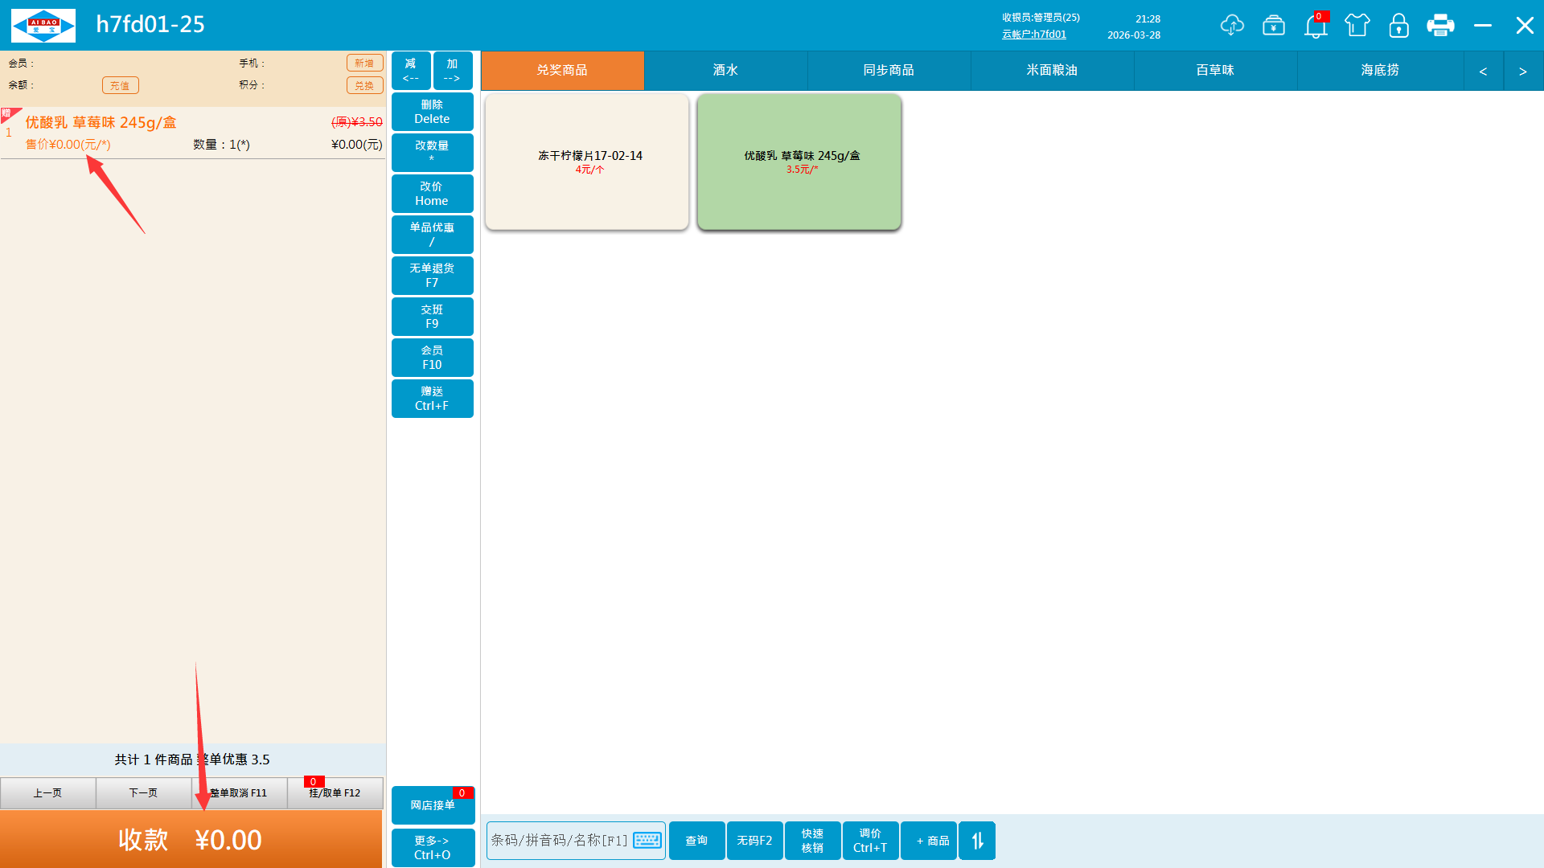Switch to the 酒水 category tab
The width and height of the screenshot is (1544, 868).
click(x=725, y=71)
